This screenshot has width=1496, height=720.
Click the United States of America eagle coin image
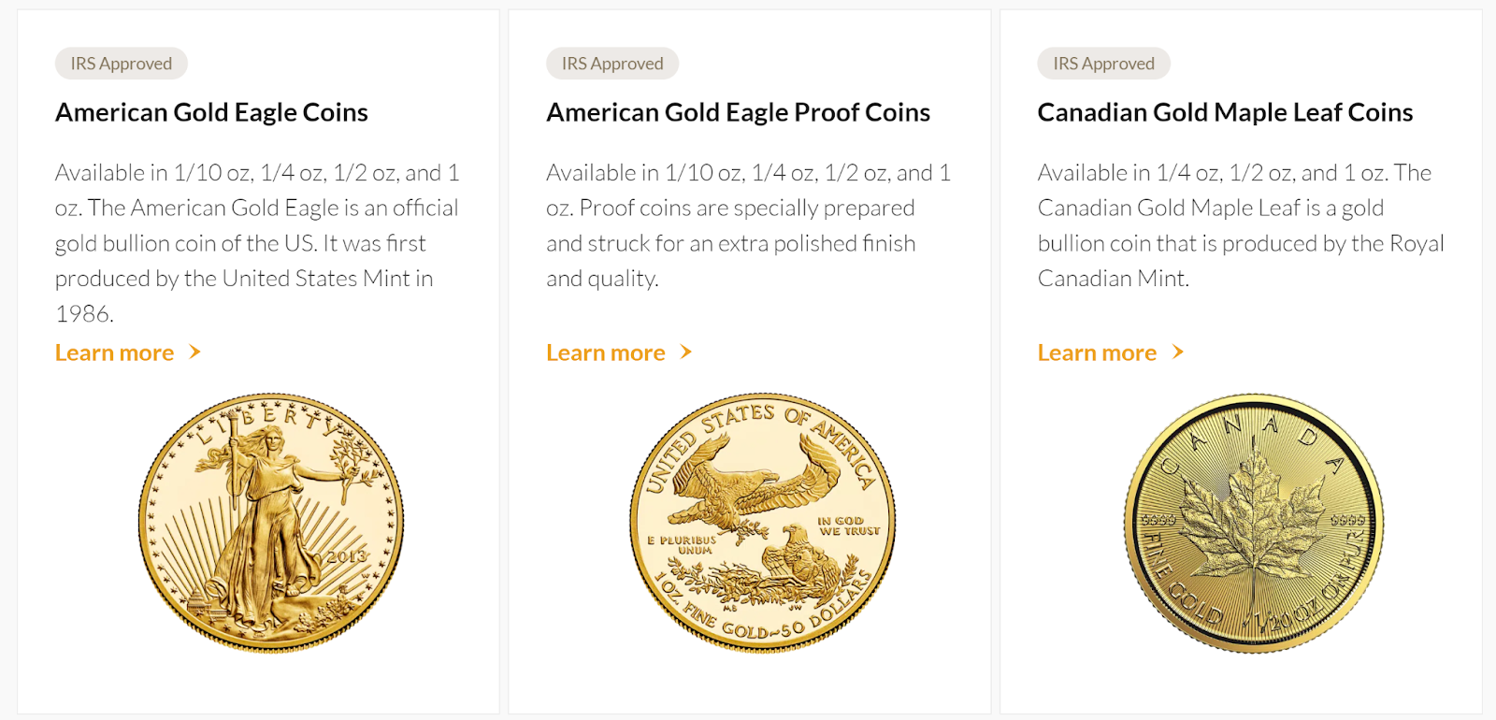coord(763,522)
